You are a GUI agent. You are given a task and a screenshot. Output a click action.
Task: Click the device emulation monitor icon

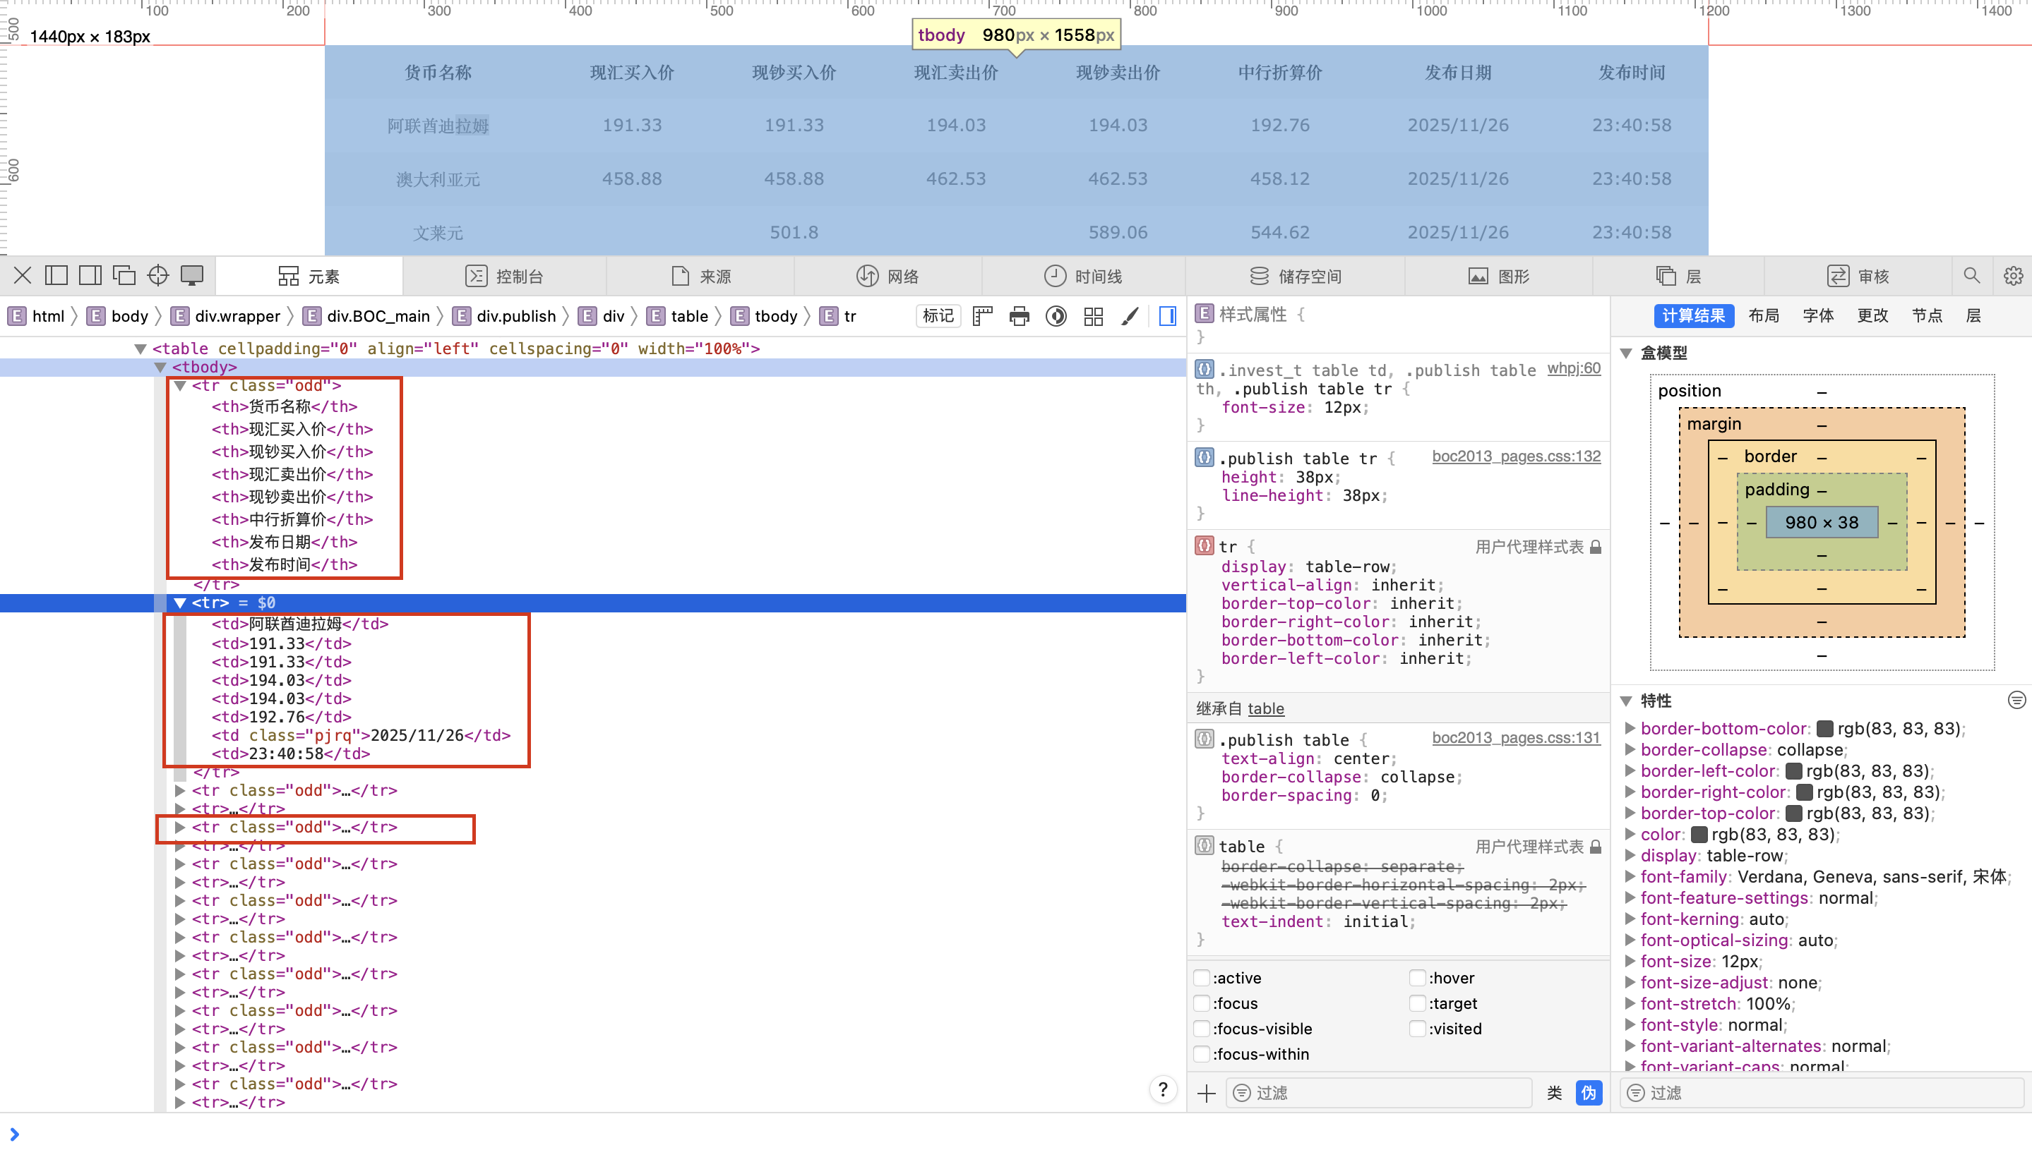coord(192,276)
